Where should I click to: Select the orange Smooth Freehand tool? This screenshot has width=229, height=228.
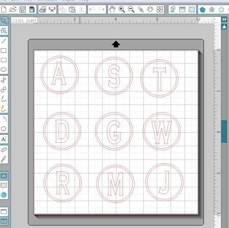click(x=4, y=109)
